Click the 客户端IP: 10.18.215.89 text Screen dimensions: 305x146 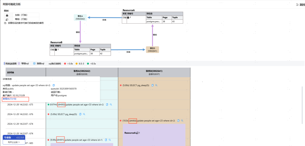14,95
